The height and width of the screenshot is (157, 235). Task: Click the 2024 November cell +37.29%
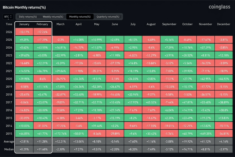pyautogui.click(x=206, y=48)
